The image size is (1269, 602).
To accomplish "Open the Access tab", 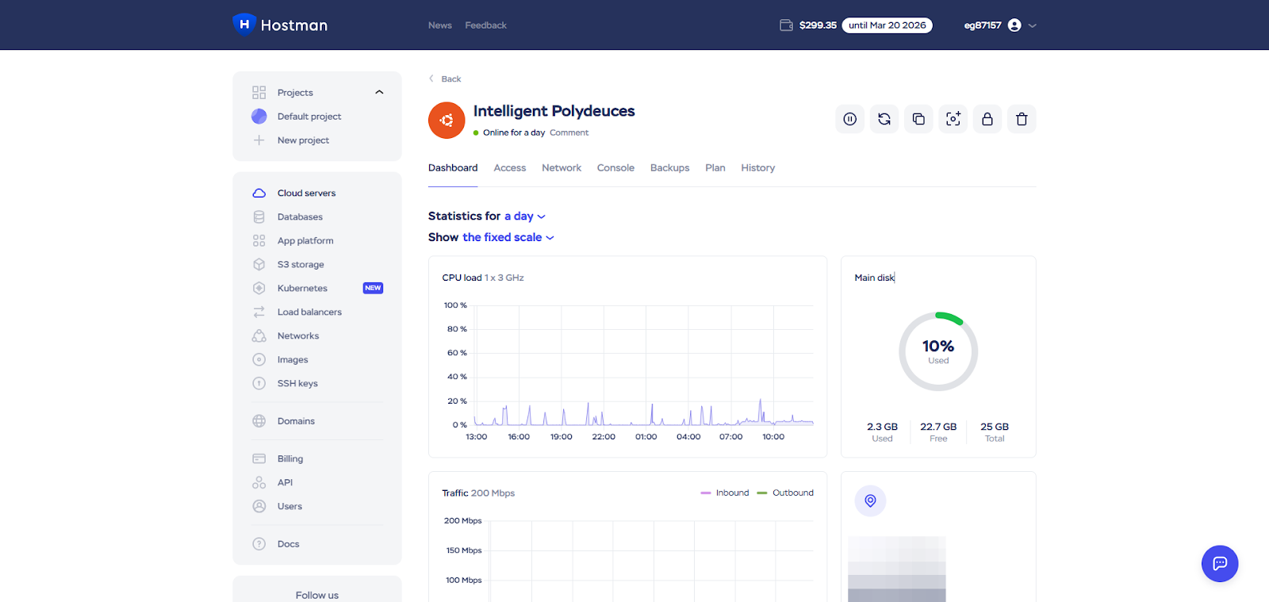I will pos(510,168).
